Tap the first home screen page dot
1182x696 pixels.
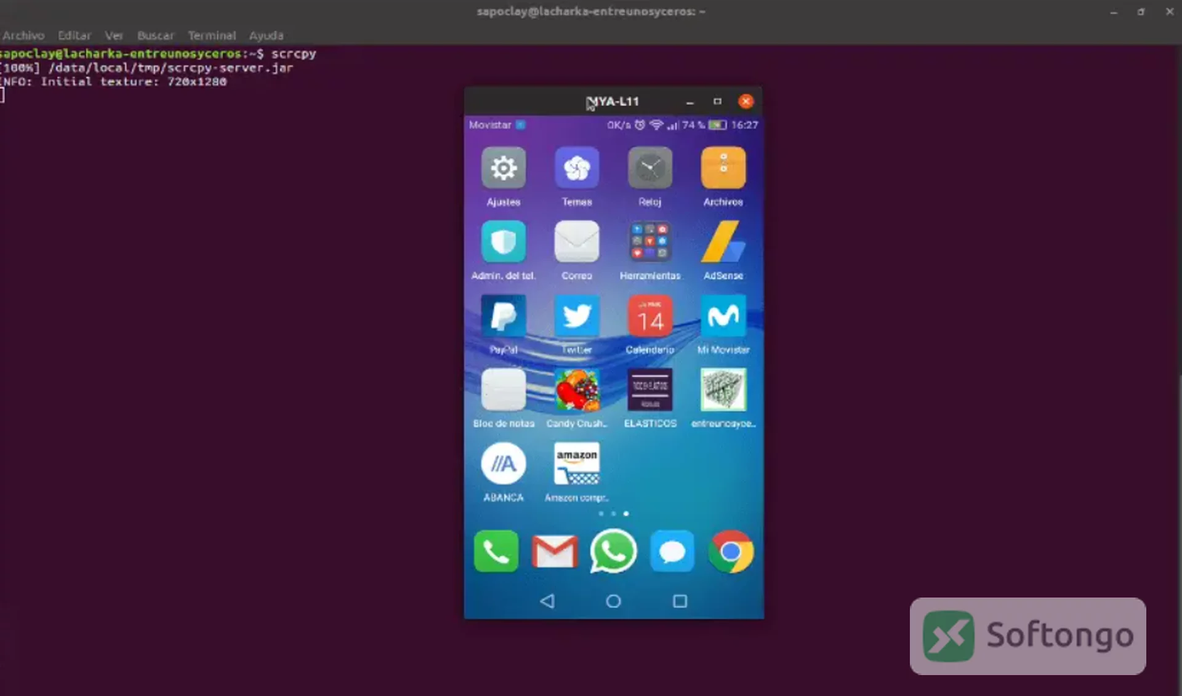[601, 513]
